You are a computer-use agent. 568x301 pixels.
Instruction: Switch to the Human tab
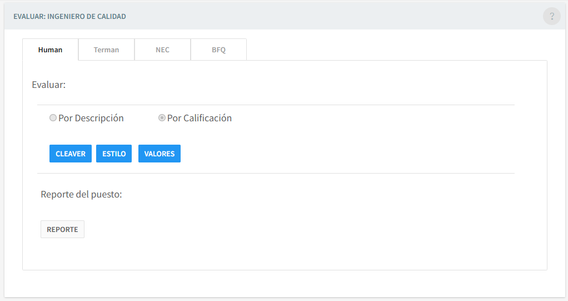coord(50,50)
